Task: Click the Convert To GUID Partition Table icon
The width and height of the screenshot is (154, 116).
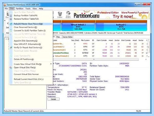Action: click(11, 30)
